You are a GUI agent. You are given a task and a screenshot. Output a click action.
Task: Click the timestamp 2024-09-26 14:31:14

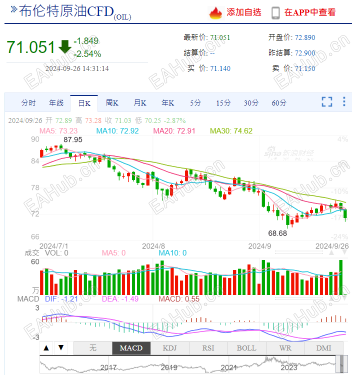pos(77,68)
